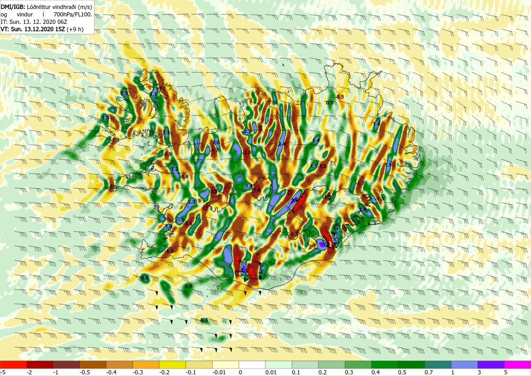Click the '0.5' legend scale label
The width and height of the screenshot is (531, 376).
402,372
